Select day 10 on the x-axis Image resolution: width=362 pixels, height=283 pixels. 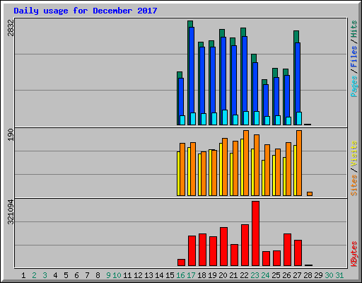point(117,275)
